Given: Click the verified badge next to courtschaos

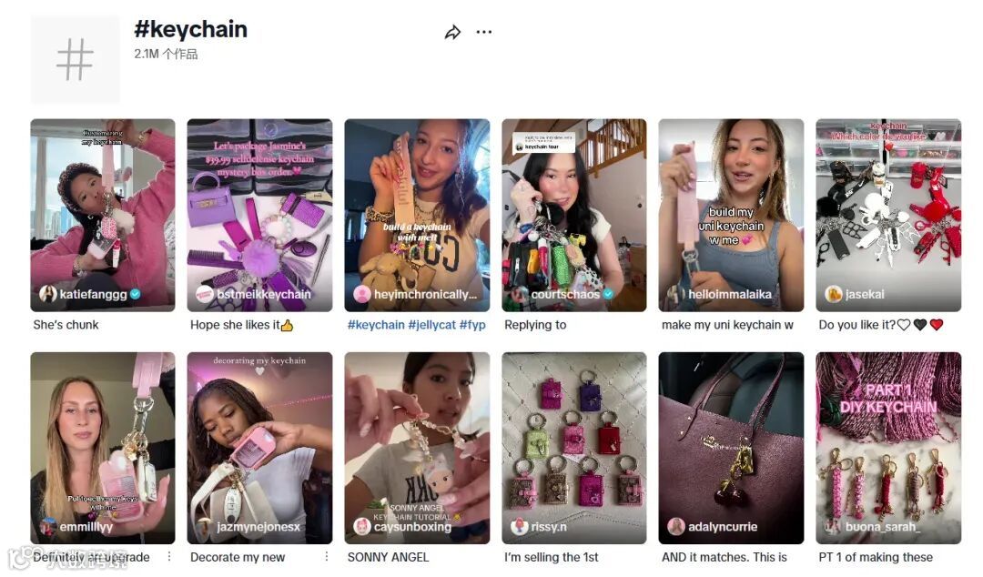Looking at the screenshot, I should pos(607,294).
